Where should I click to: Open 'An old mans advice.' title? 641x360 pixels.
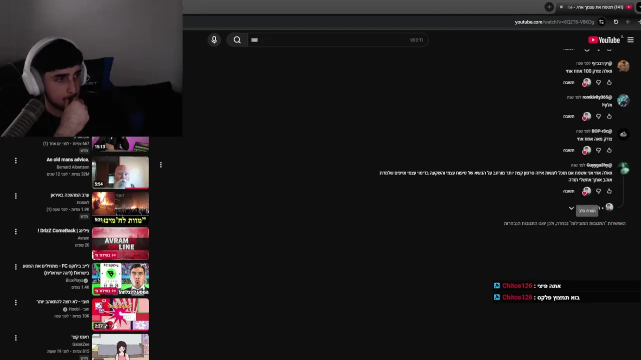[68, 159]
